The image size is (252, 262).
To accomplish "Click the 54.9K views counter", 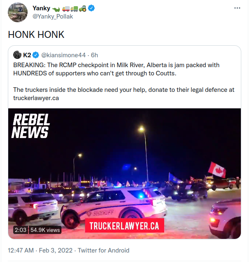I will 45,230.
